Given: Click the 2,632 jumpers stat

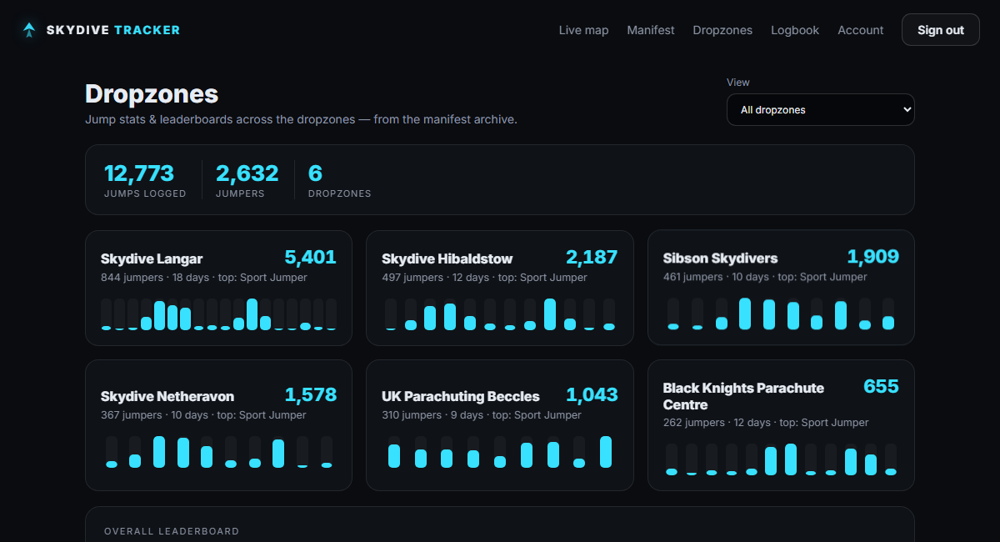Looking at the screenshot, I should [247, 180].
